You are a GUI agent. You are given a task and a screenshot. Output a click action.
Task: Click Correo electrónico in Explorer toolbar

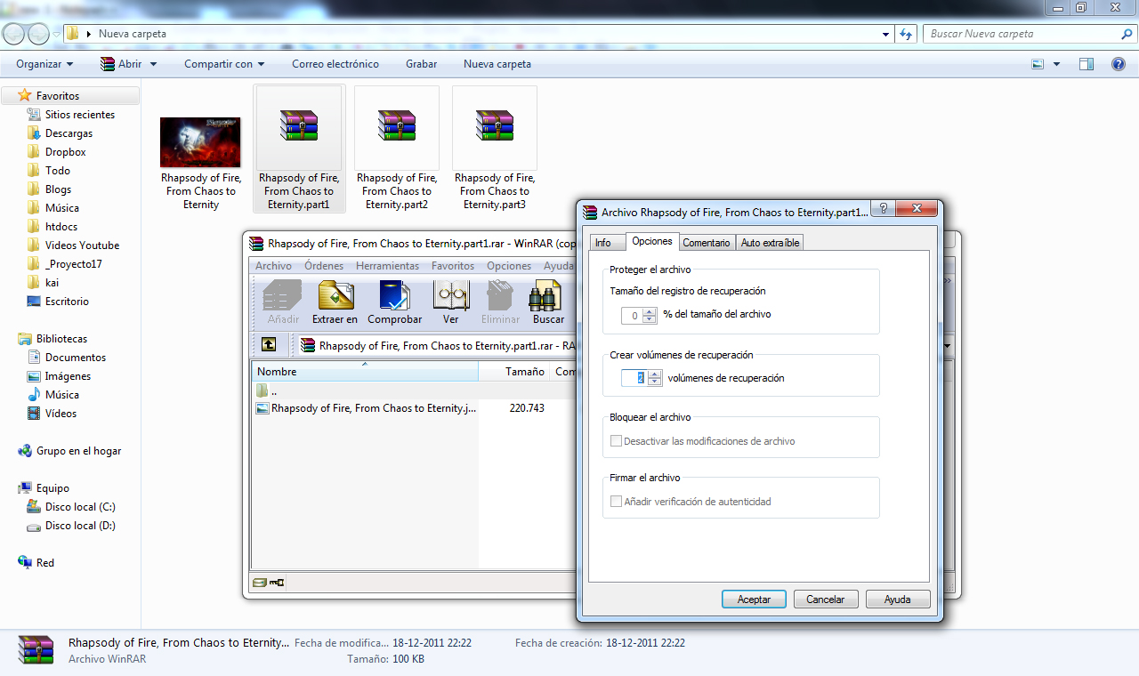click(x=335, y=64)
